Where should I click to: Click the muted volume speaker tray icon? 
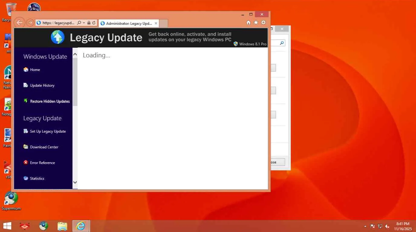[387, 226]
